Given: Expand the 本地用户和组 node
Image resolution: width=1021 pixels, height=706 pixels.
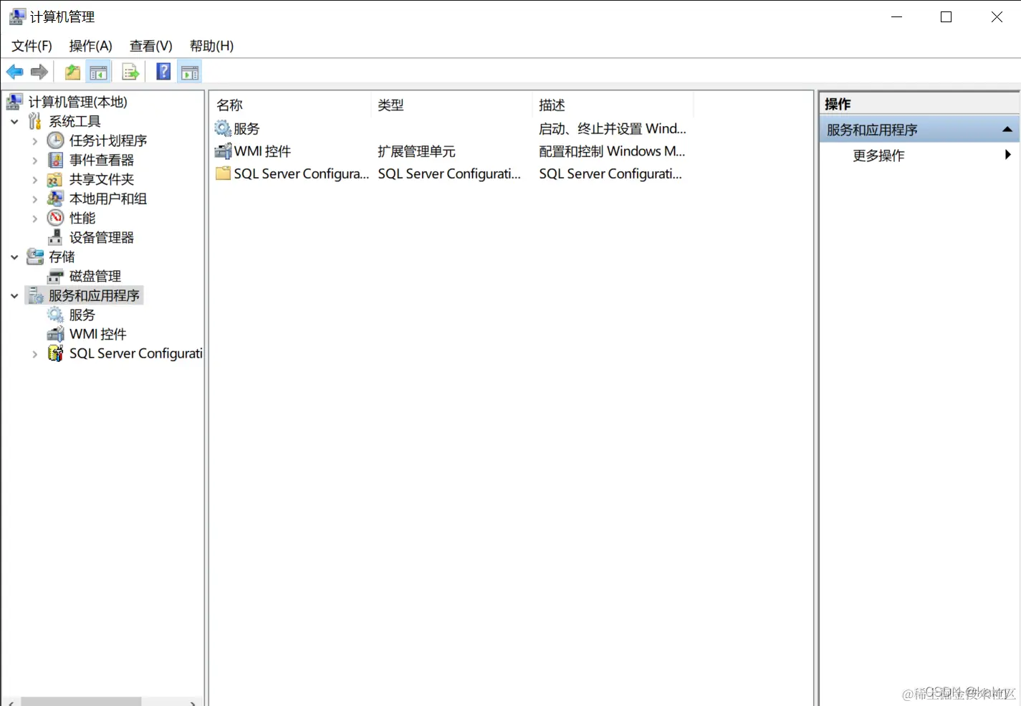Looking at the screenshot, I should tap(34, 199).
